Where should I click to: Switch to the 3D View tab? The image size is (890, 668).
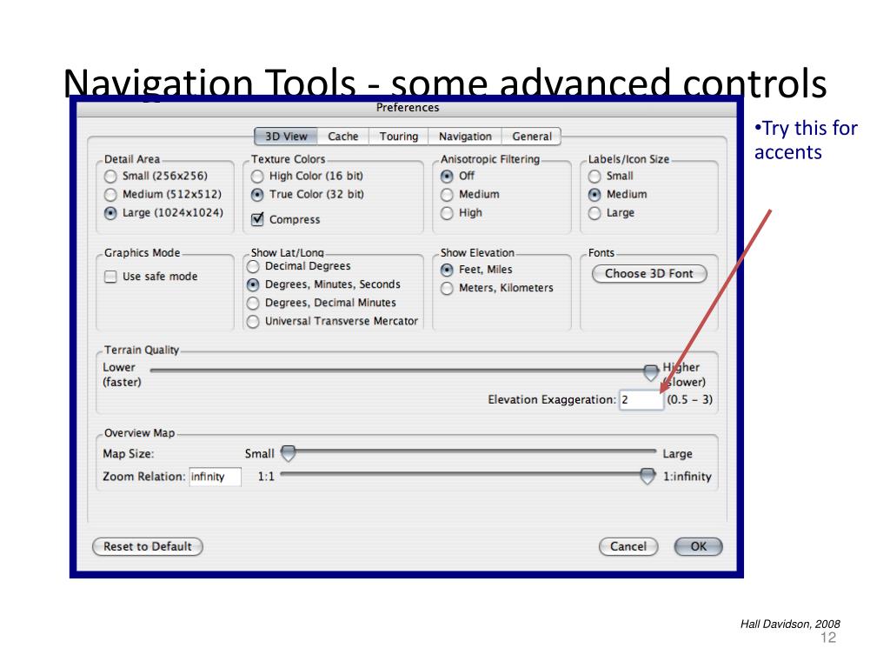286,137
